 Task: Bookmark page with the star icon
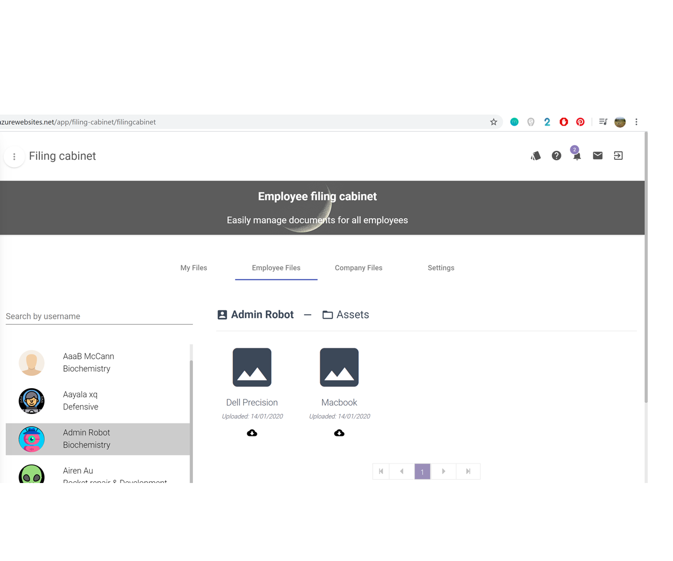point(494,122)
